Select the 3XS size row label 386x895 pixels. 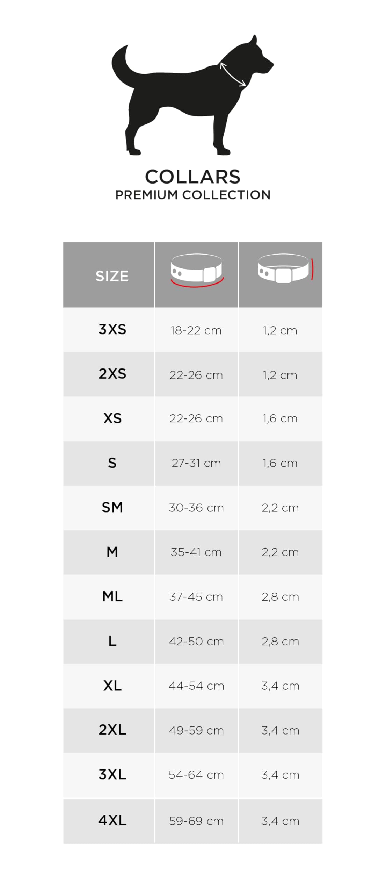click(x=112, y=329)
